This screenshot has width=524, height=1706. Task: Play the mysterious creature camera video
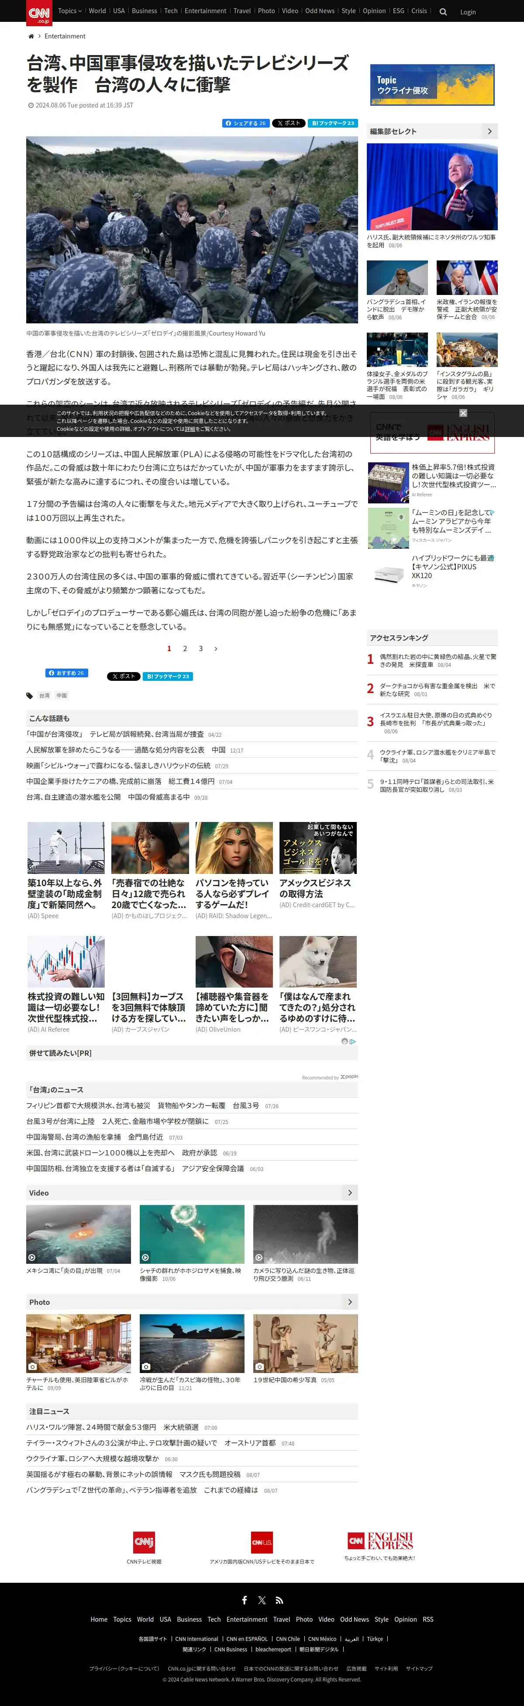[306, 1234]
